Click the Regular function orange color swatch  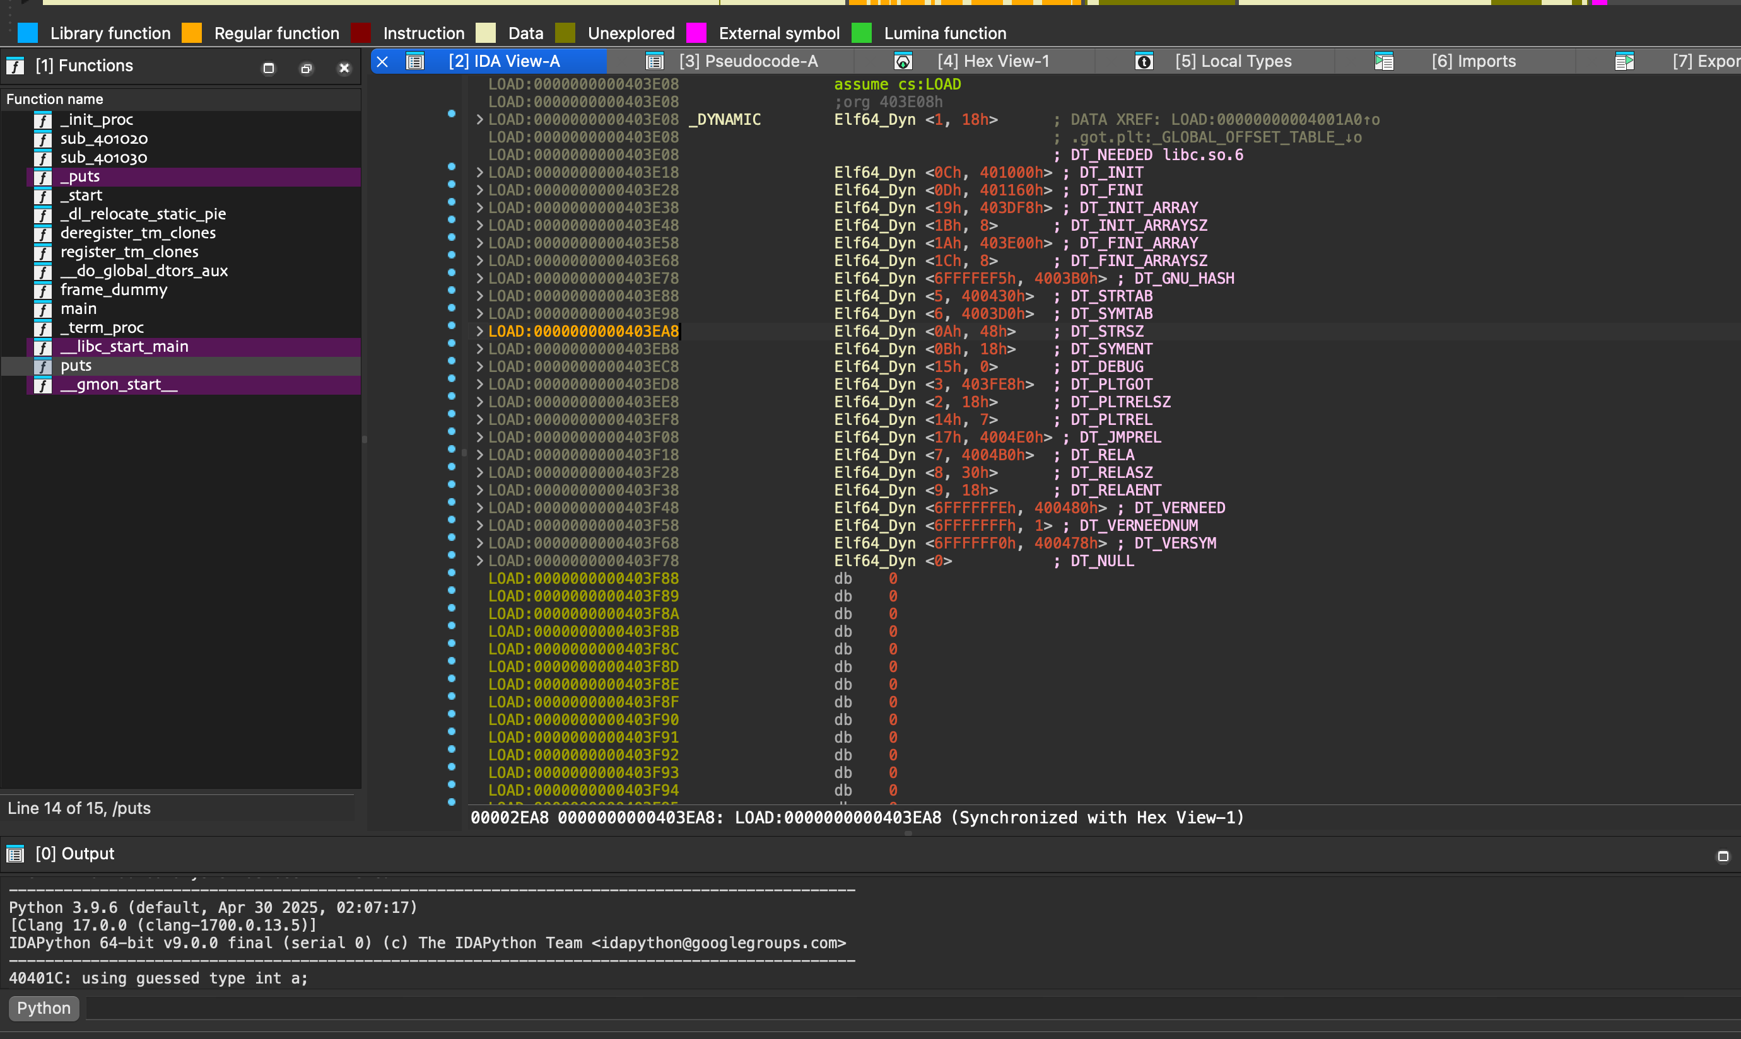191,33
